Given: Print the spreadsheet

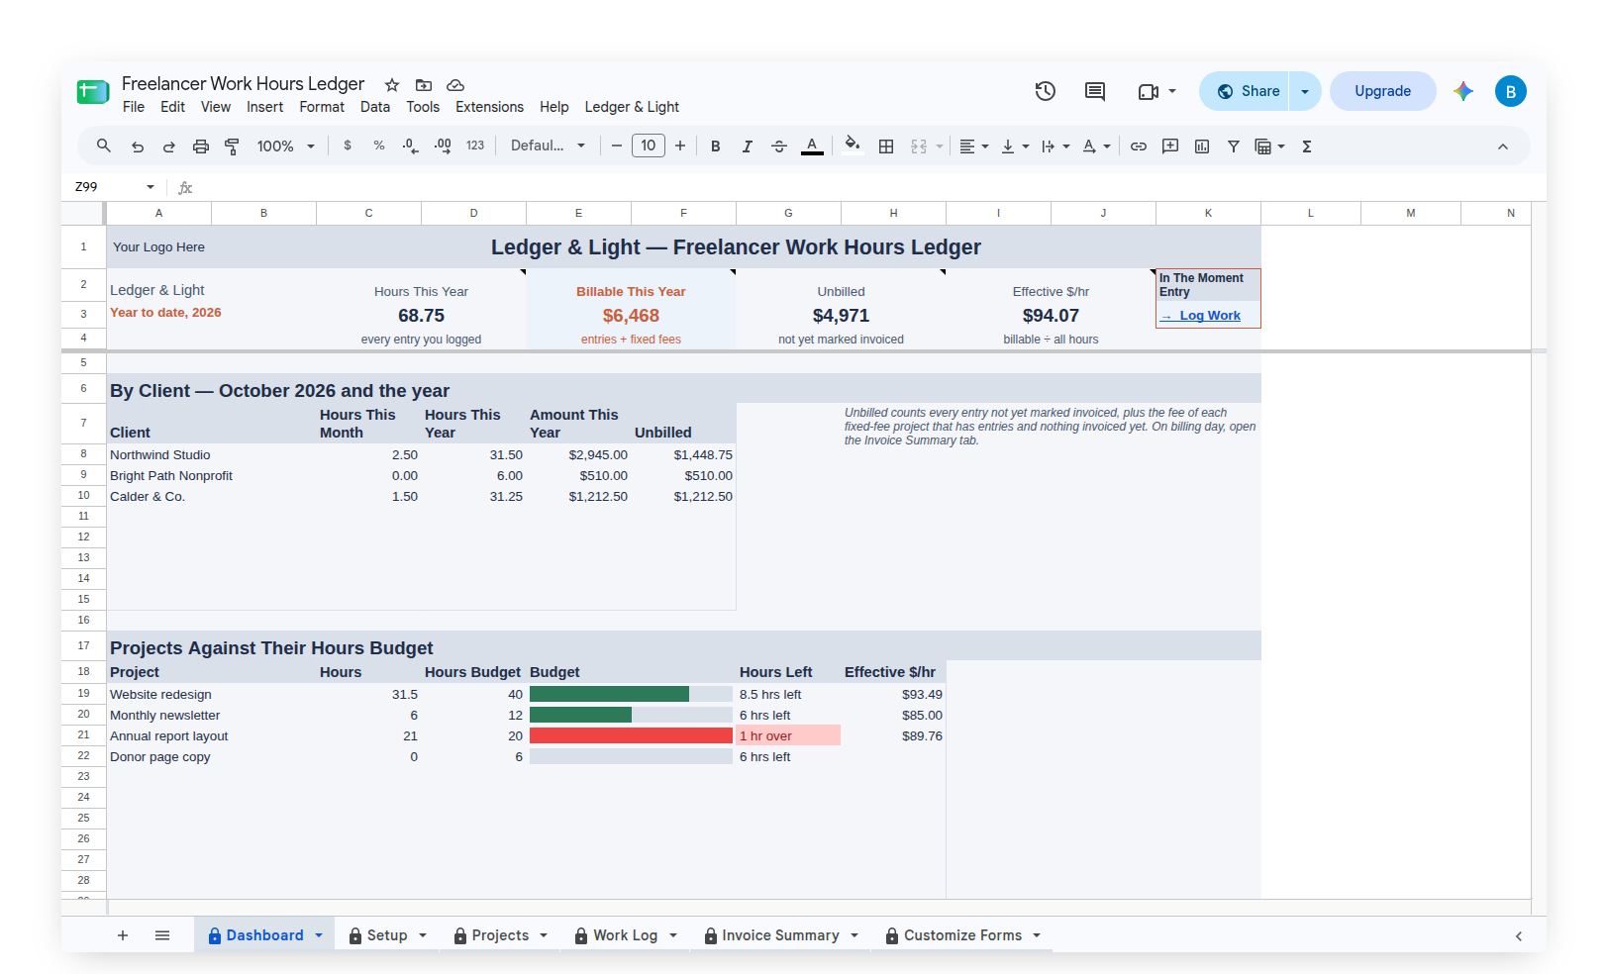Looking at the screenshot, I should [x=201, y=146].
